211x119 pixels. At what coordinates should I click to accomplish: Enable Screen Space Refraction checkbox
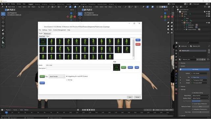[x=193, y=104]
